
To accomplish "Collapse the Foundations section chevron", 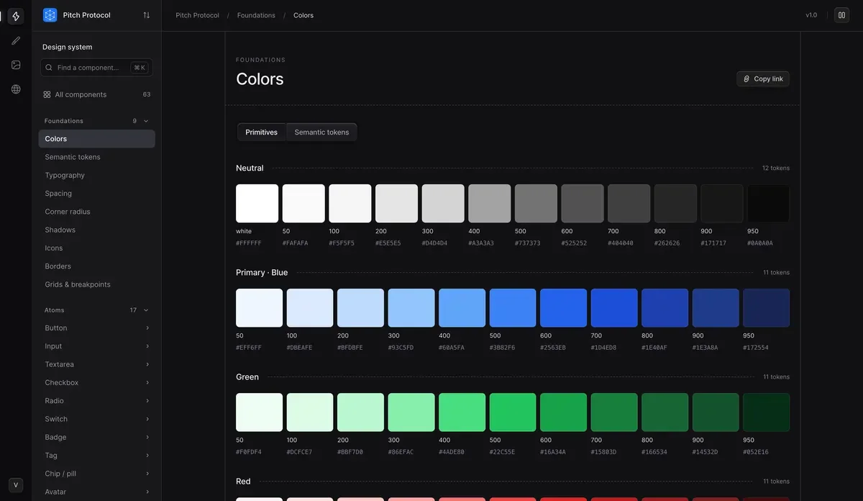I will tap(147, 121).
